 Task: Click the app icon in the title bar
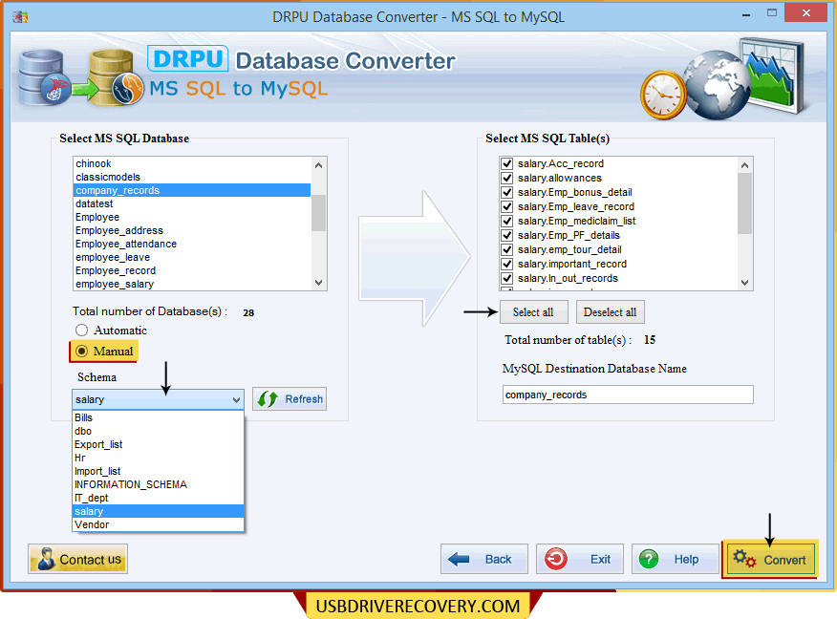20,17
